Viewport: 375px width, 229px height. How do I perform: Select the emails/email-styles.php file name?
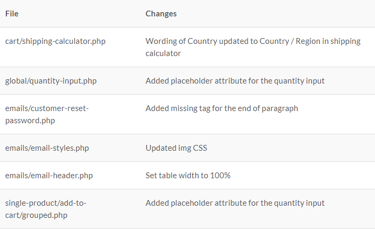(x=47, y=148)
